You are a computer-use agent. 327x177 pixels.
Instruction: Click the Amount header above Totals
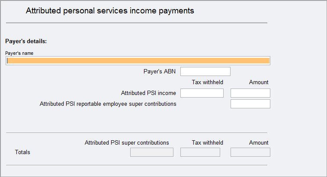[259, 143]
